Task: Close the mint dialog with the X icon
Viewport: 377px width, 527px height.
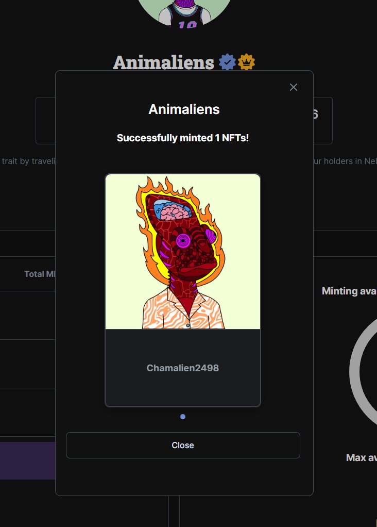Action: 294,87
